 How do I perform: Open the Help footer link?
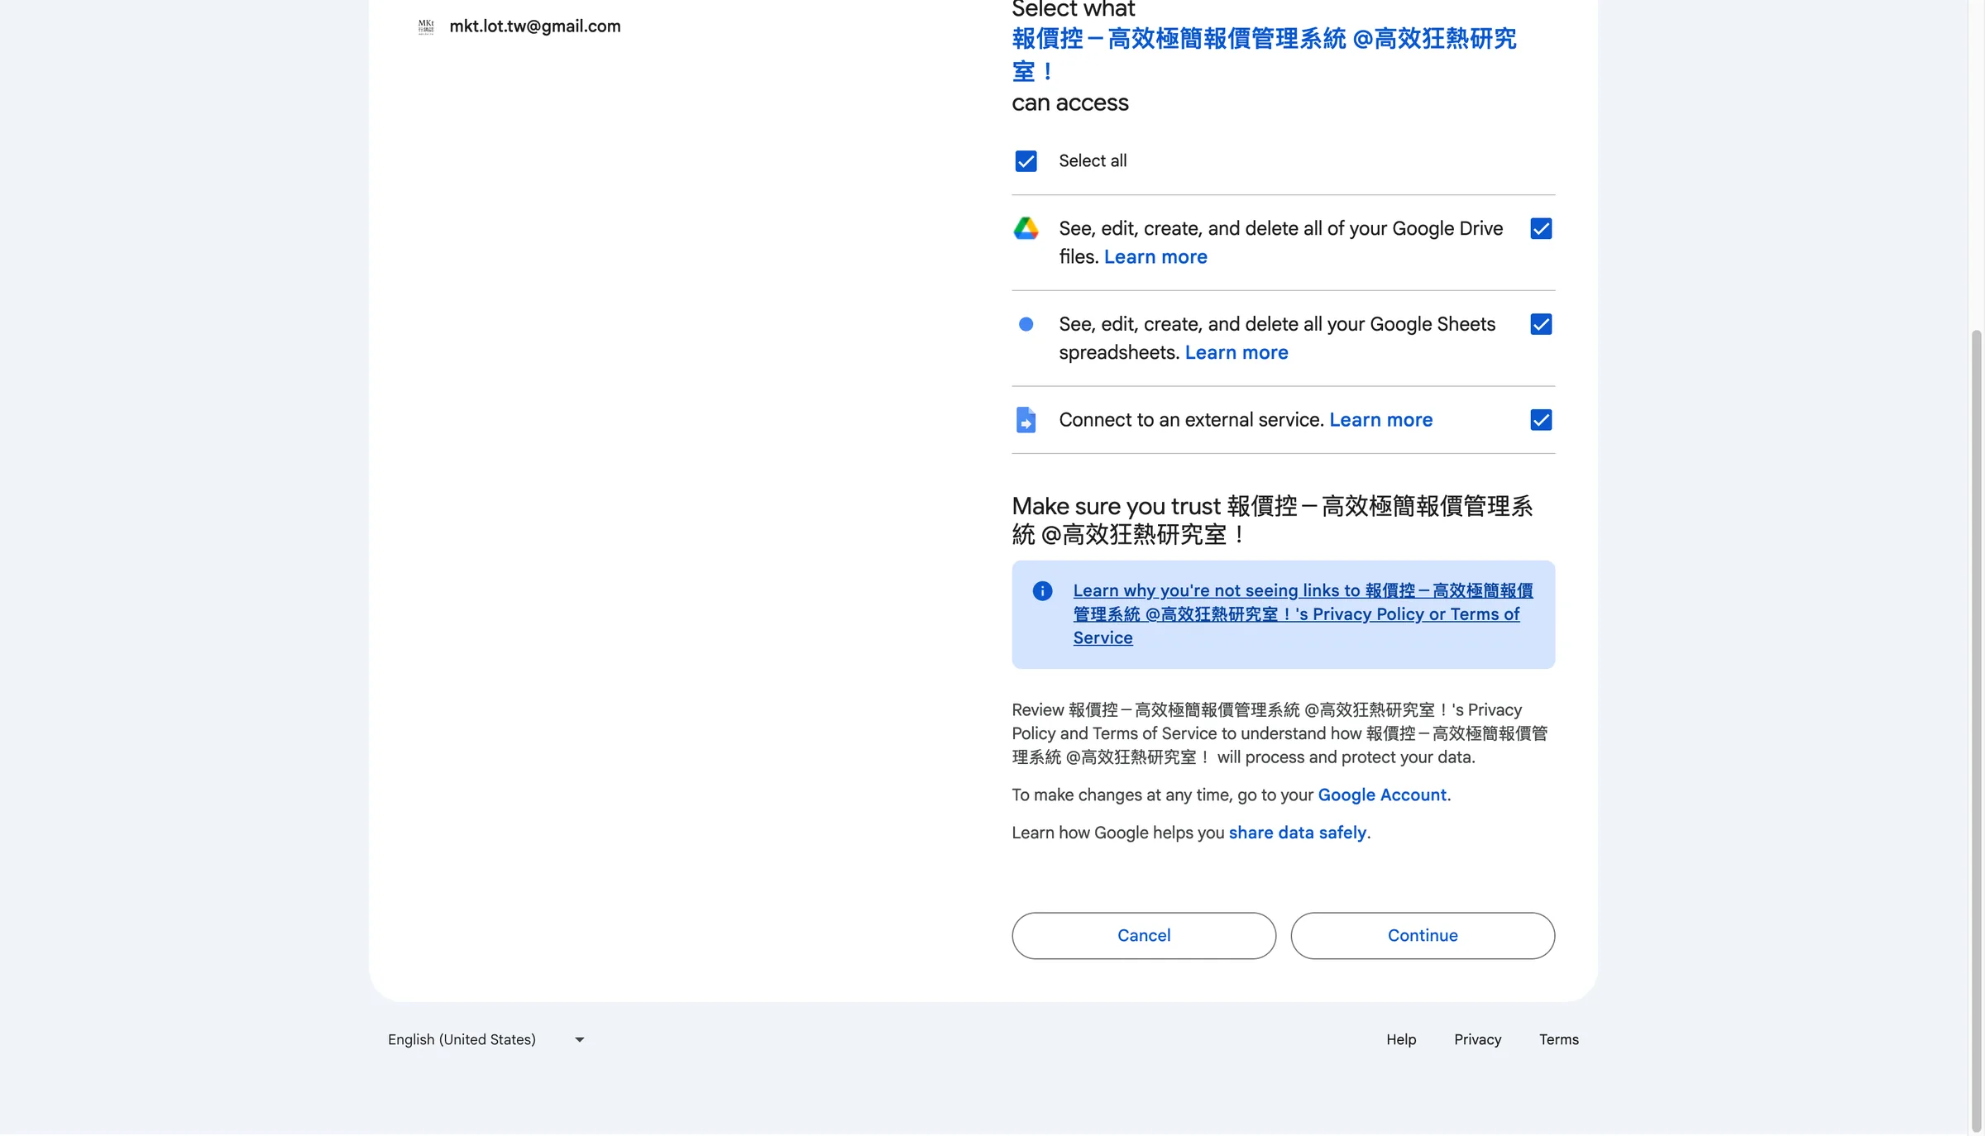tap(1401, 1040)
